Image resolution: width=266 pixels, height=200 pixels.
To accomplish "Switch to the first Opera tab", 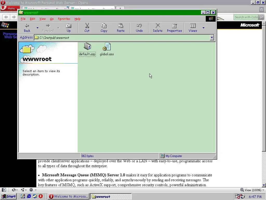I will tap(45, 8).
